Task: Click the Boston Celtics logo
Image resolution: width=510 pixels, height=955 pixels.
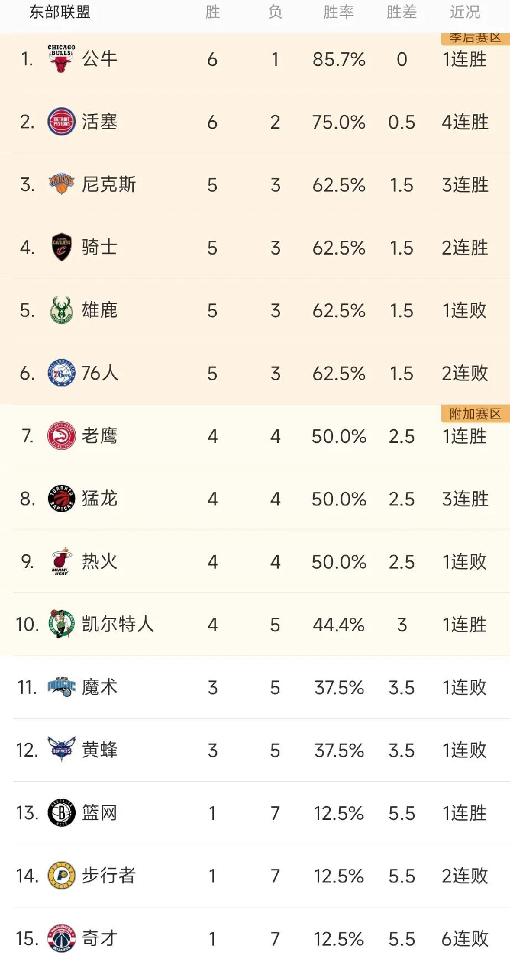Action: tap(61, 624)
